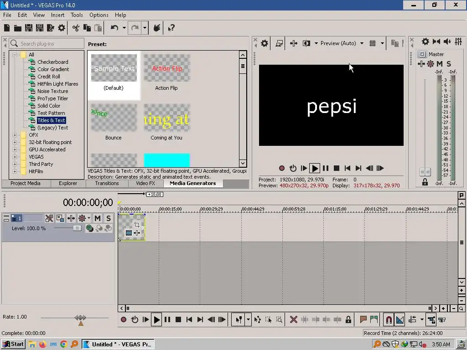Collapse the All folder
This screenshot has width=467, height=350.
[x=15, y=55]
